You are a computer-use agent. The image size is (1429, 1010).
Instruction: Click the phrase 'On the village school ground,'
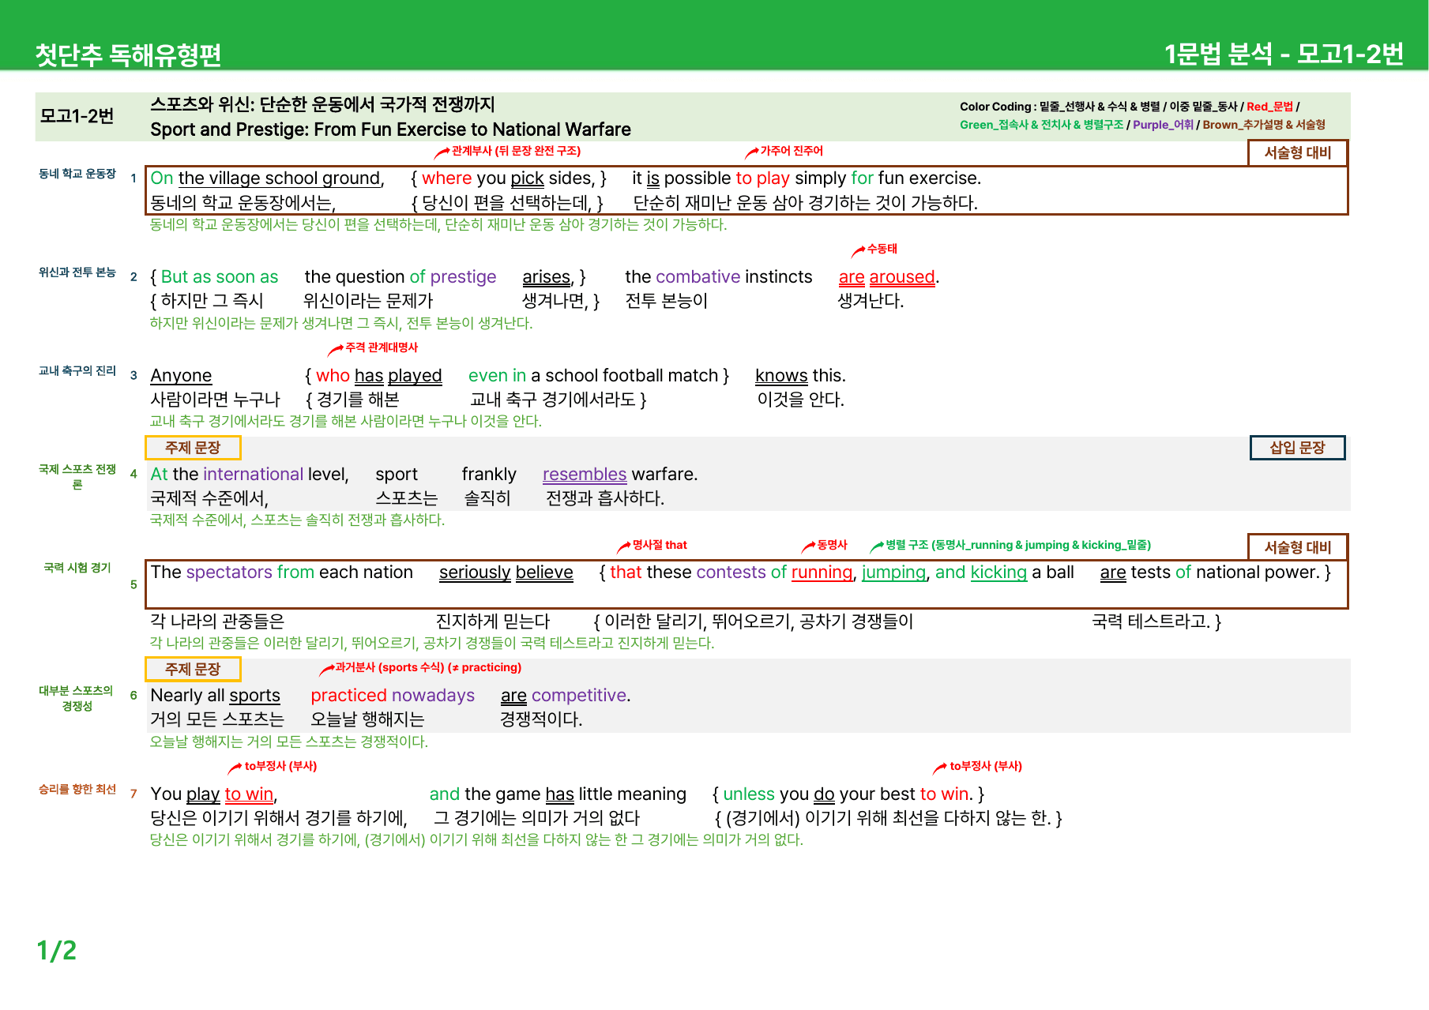click(x=267, y=178)
